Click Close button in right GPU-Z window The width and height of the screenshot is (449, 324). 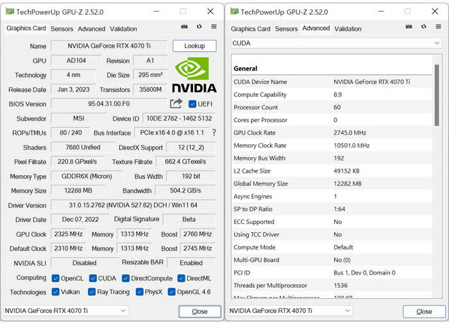pos(424,311)
